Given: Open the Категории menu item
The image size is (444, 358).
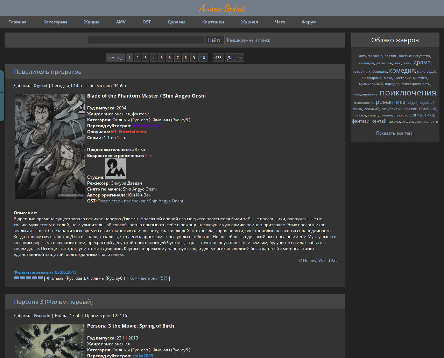Looking at the screenshot, I should coord(55,22).
